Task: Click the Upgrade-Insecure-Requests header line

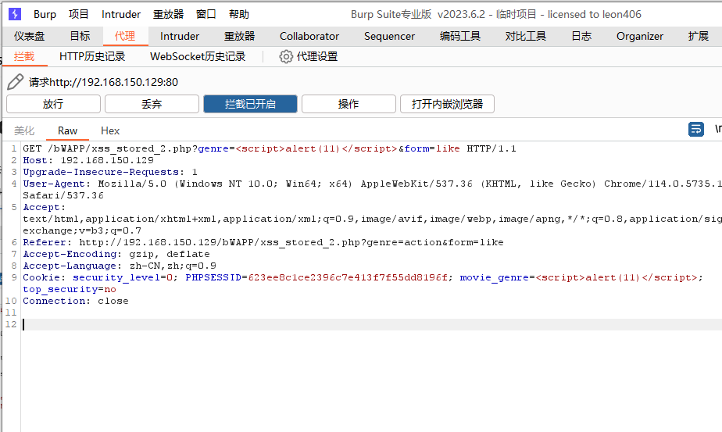Action: pyautogui.click(x=110, y=172)
